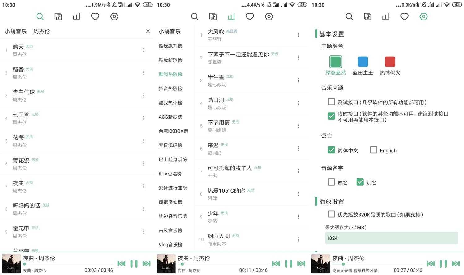Open the settings gear icon
This screenshot has height=275, width=464.
(x=423, y=16)
